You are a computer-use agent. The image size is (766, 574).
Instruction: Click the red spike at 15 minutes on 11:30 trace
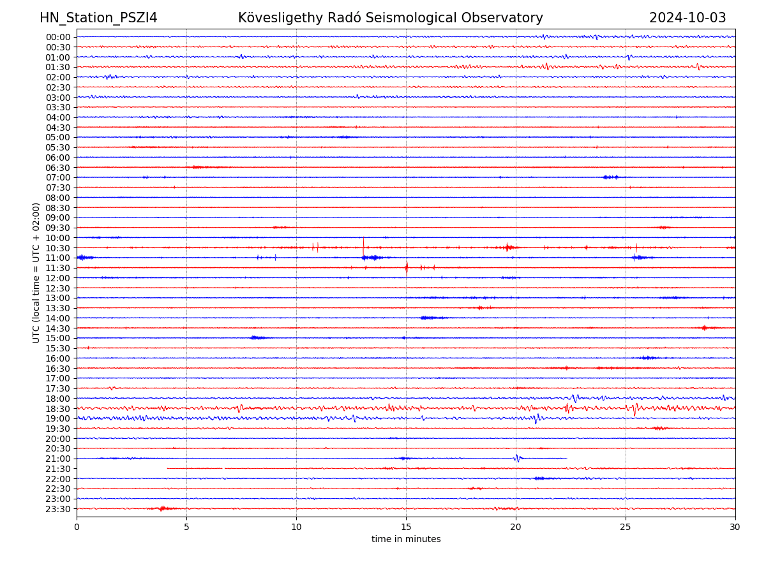[407, 267]
